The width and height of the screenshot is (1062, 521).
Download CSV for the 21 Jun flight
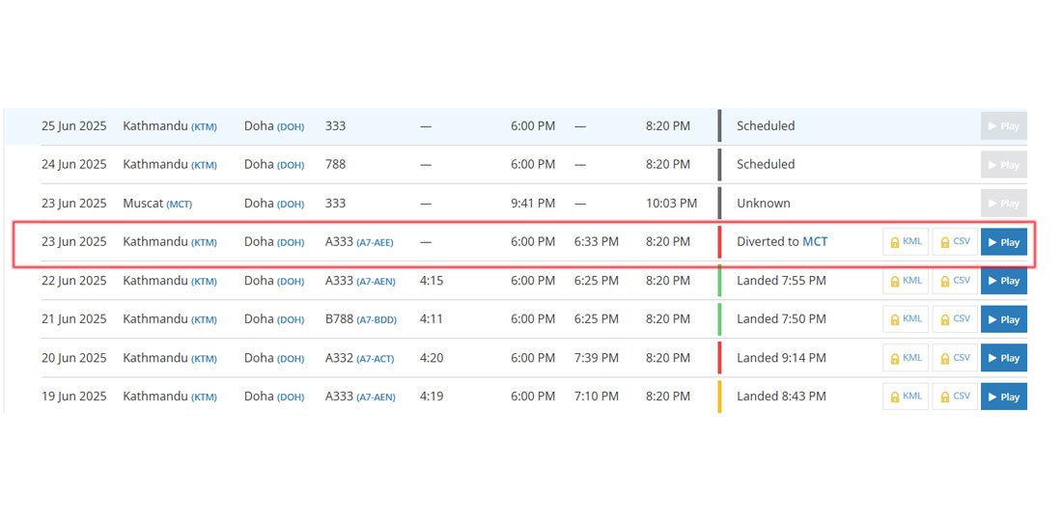click(x=955, y=318)
